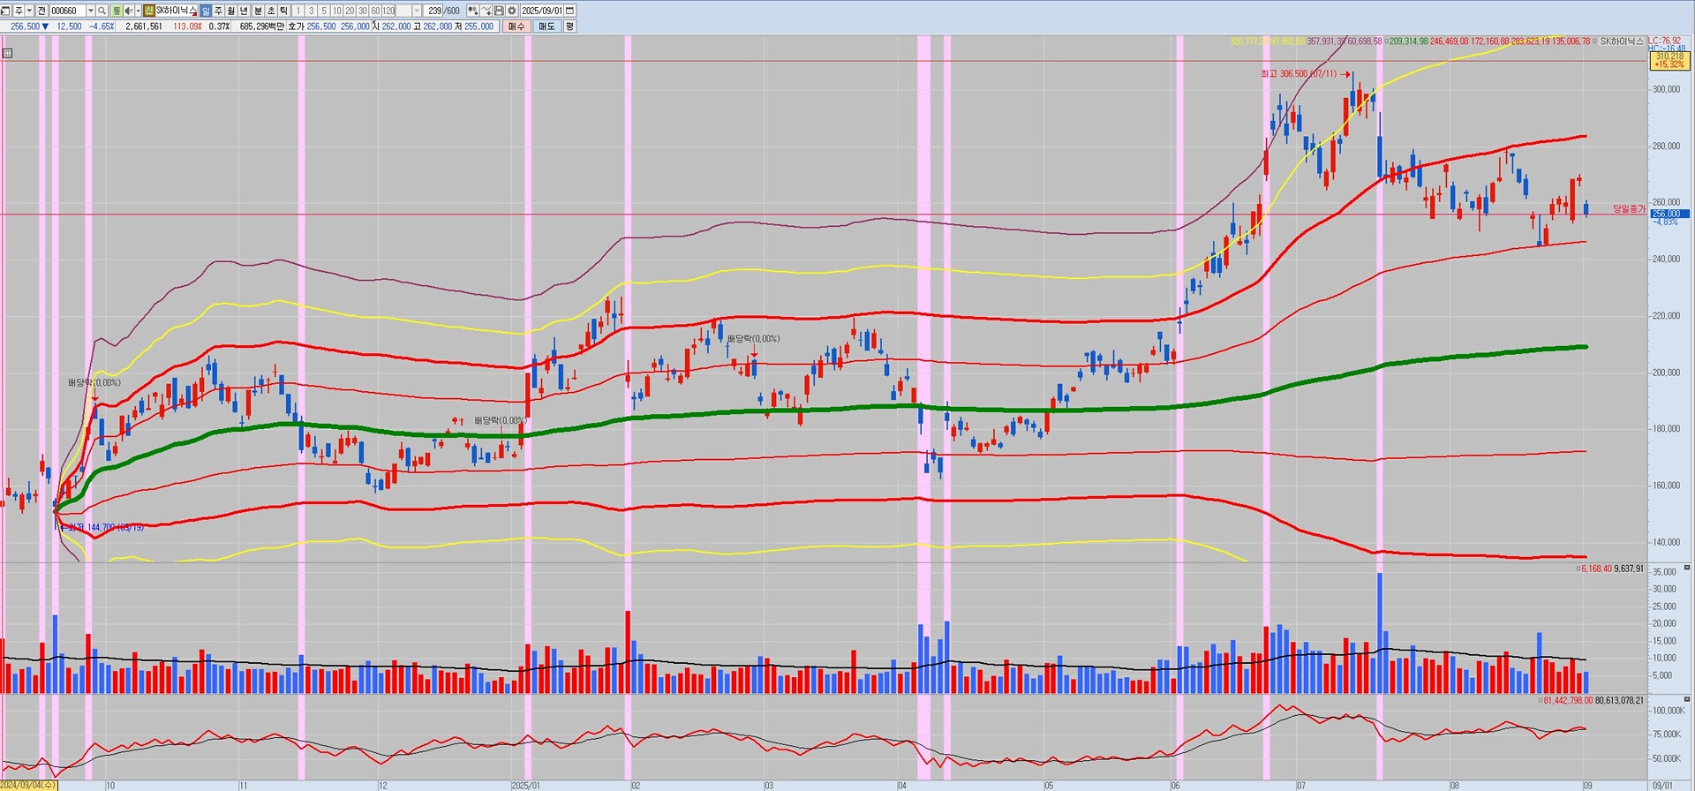1695x791 pixels.
Task: Select the 3 interval button
Action: pyautogui.click(x=312, y=11)
